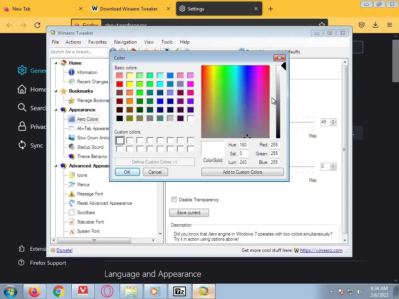This screenshot has height=299, width=399.
Task: Click the Bookmarks star icon
Action: pos(64,91)
